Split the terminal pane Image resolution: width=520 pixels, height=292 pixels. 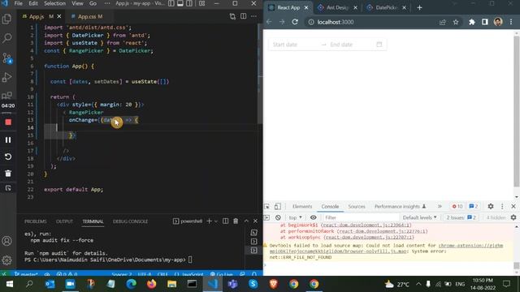click(225, 221)
